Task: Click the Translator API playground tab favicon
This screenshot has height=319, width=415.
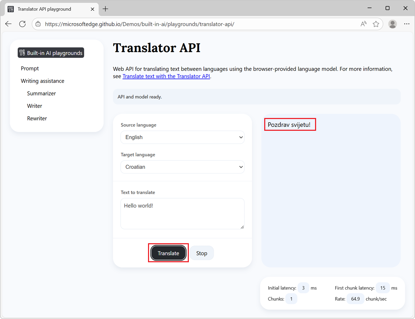Action: tap(10, 9)
